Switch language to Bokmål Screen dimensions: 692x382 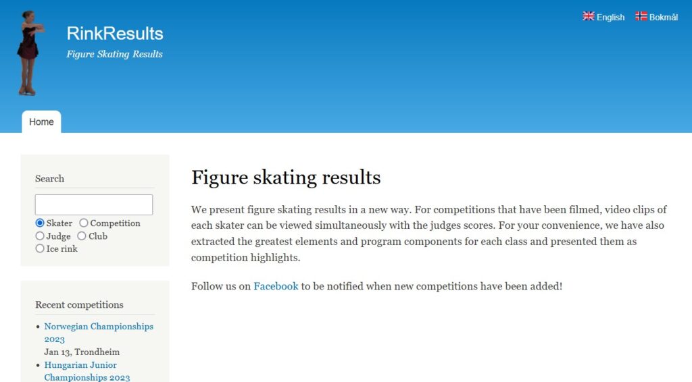pos(664,17)
